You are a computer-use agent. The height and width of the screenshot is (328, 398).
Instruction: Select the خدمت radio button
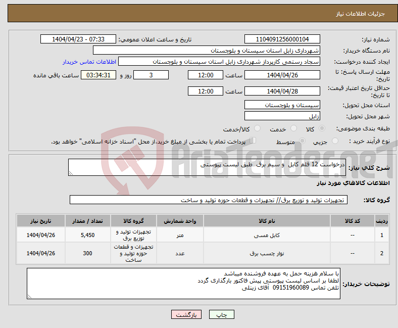click(293, 128)
